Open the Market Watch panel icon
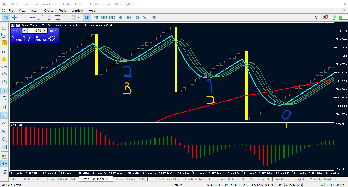348x187 pixels. (x=4, y=27)
